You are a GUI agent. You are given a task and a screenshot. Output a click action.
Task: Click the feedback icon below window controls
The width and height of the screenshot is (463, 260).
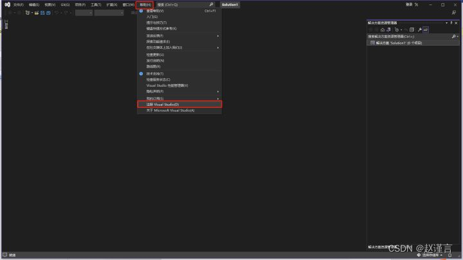click(x=454, y=13)
